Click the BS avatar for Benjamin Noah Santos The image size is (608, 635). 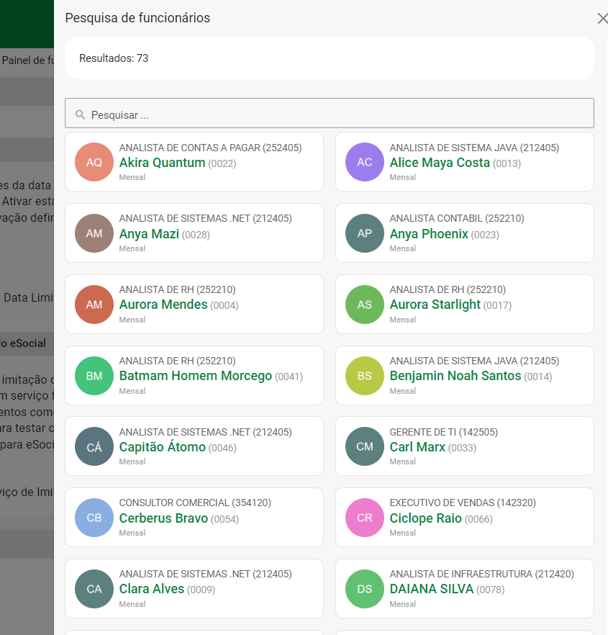click(365, 376)
